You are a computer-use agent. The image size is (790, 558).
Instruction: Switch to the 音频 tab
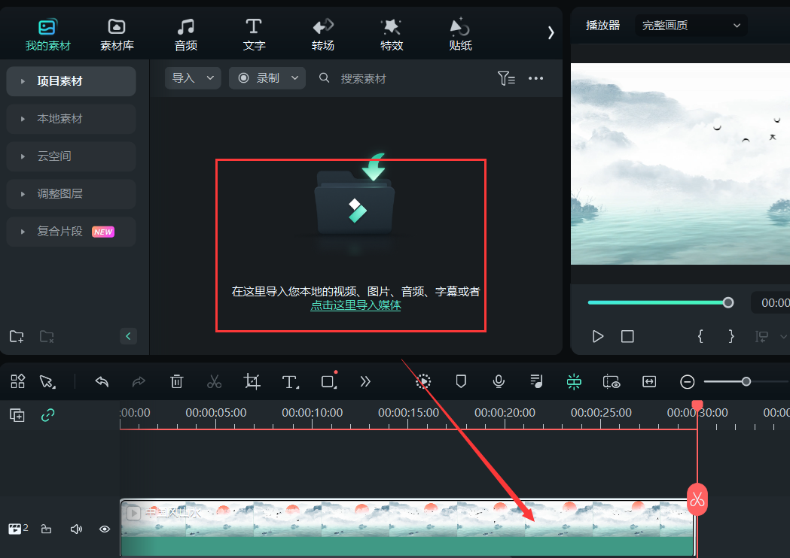[x=185, y=33]
